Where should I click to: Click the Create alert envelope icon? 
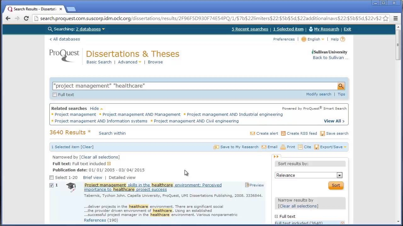[x=253, y=133]
